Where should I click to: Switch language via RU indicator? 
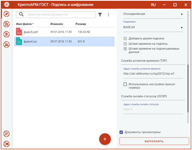click(153, 5)
